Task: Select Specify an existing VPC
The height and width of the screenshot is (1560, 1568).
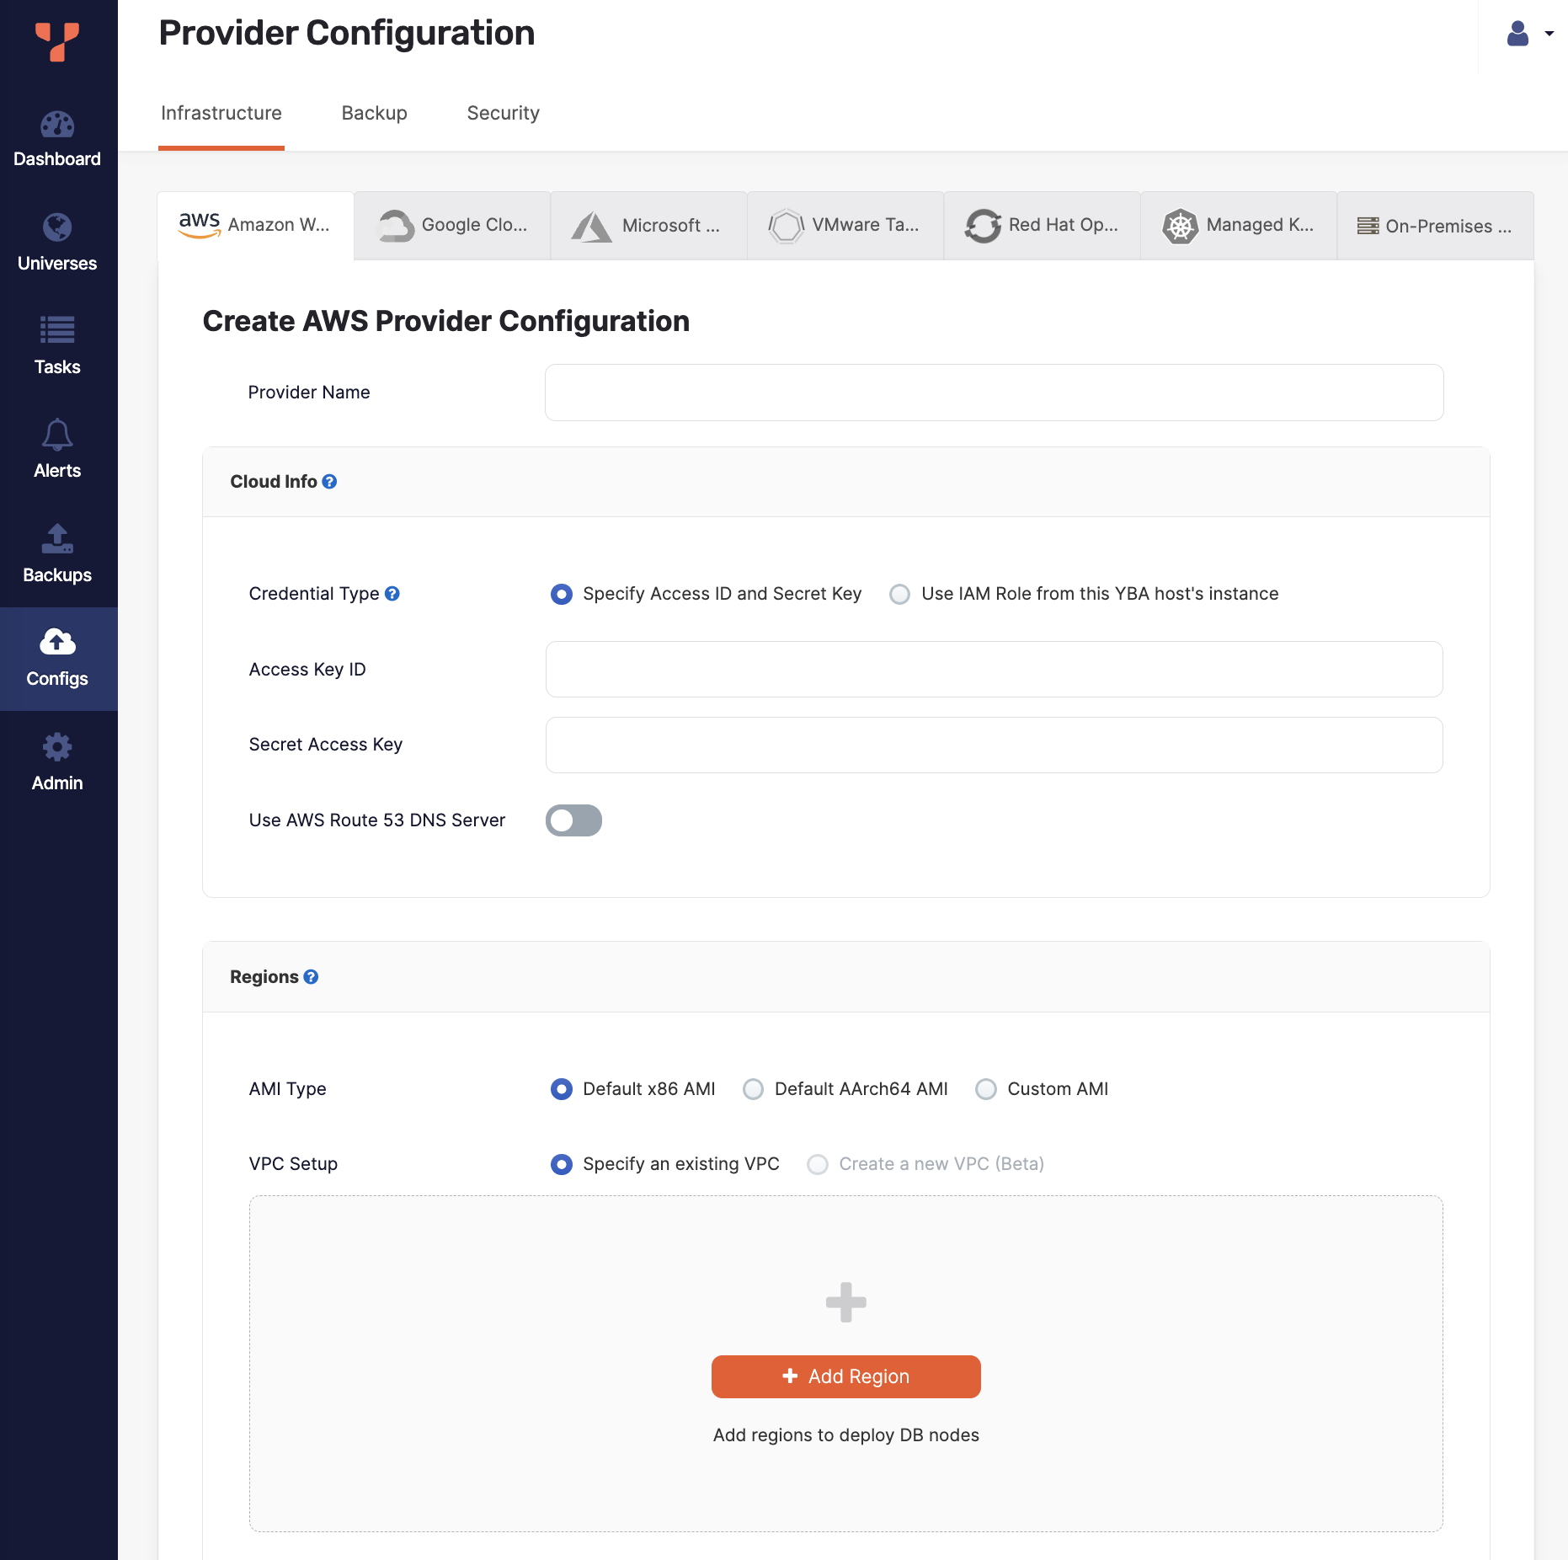Action: pyautogui.click(x=561, y=1164)
